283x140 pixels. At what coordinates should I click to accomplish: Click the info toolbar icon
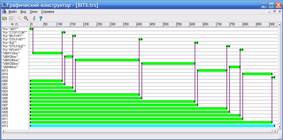34,18
